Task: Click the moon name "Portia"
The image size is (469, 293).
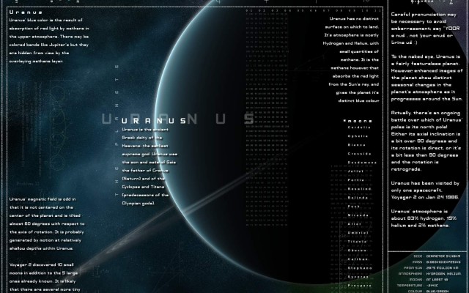Action: [x=356, y=180]
